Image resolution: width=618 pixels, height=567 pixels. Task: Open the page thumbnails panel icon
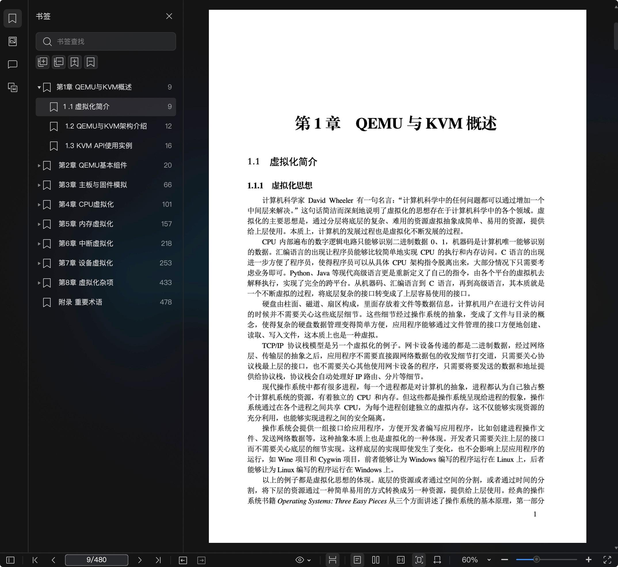(12, 41)
